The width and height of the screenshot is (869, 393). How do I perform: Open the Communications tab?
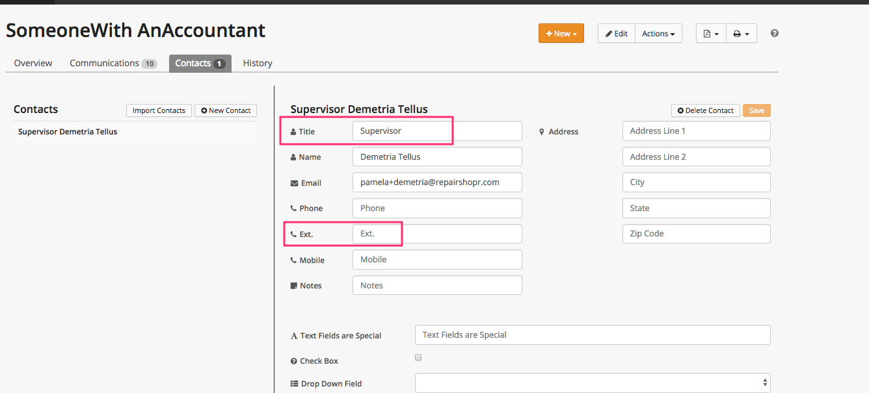tap(113, 63)
